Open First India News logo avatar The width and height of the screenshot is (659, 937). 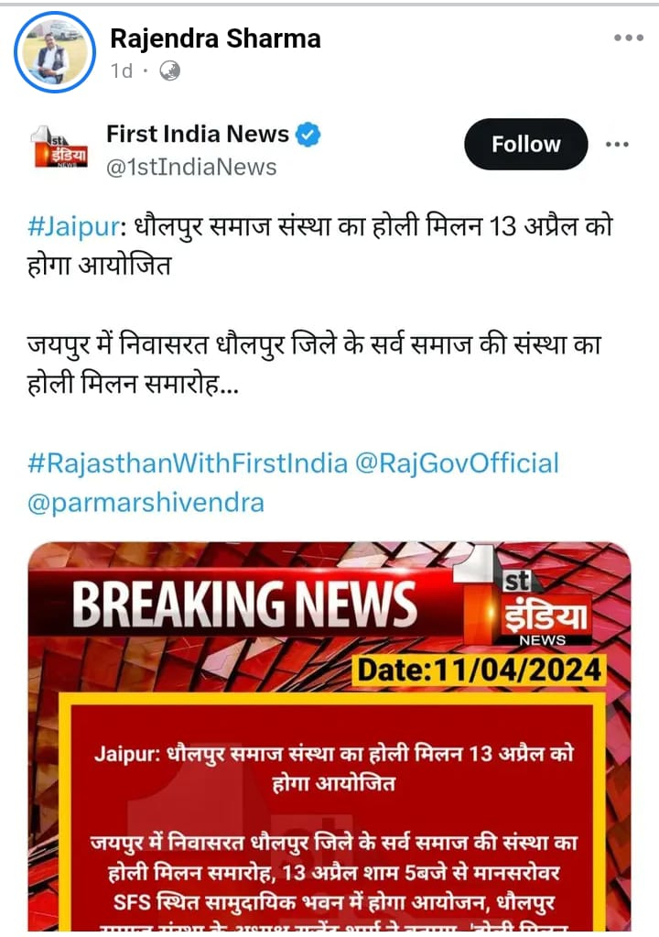pyautogui.click(x=60, y=147)
